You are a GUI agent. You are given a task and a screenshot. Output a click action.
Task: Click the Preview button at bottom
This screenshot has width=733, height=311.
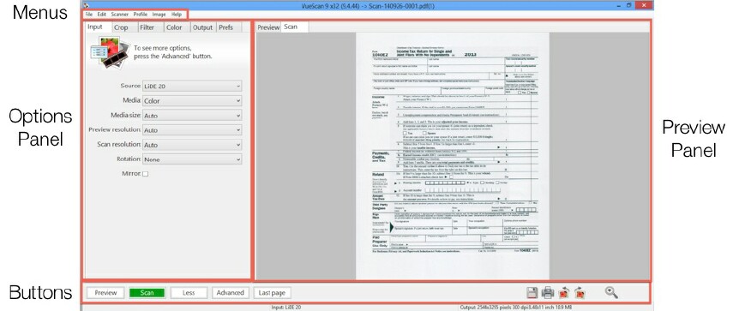point(105,293)
